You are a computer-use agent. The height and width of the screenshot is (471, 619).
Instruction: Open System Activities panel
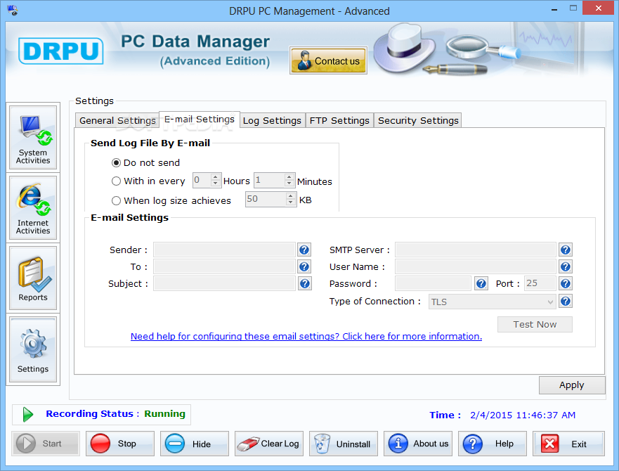[x=33, y=138]
